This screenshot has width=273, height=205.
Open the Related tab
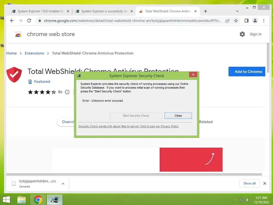(206, 122)
